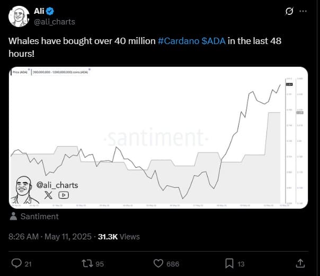320x276 pixels.
Task: Open Ali's profile avatar
Action: (x=19, y=16)
